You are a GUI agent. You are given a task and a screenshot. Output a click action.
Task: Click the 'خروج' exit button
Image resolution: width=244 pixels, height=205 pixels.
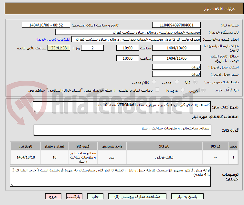click(53, 197)
